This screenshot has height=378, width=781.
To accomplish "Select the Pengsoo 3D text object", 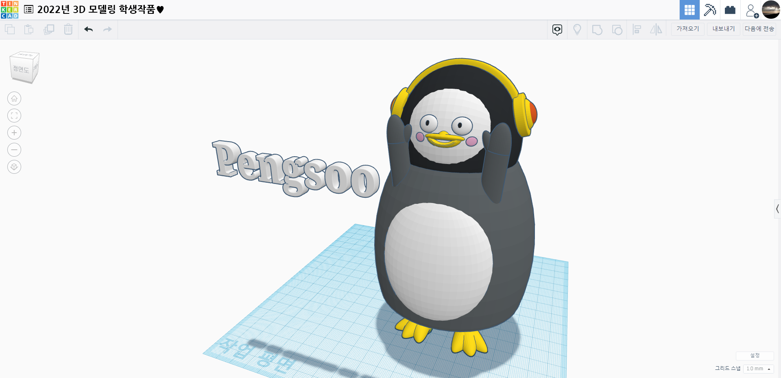I will point(296,169).
